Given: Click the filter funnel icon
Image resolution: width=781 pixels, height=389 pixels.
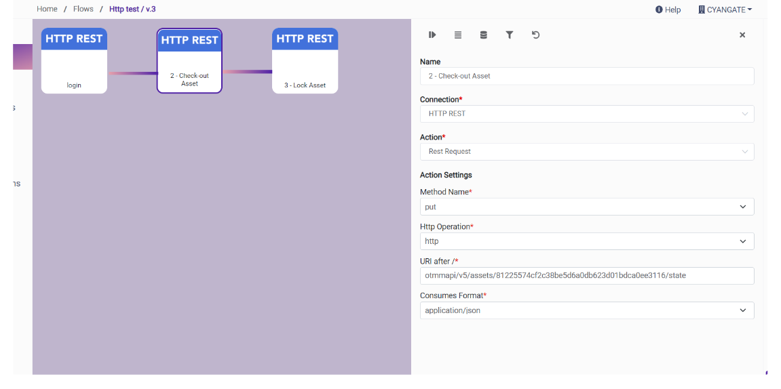Looking at the screenshot, I should click(x=509, y=35).
